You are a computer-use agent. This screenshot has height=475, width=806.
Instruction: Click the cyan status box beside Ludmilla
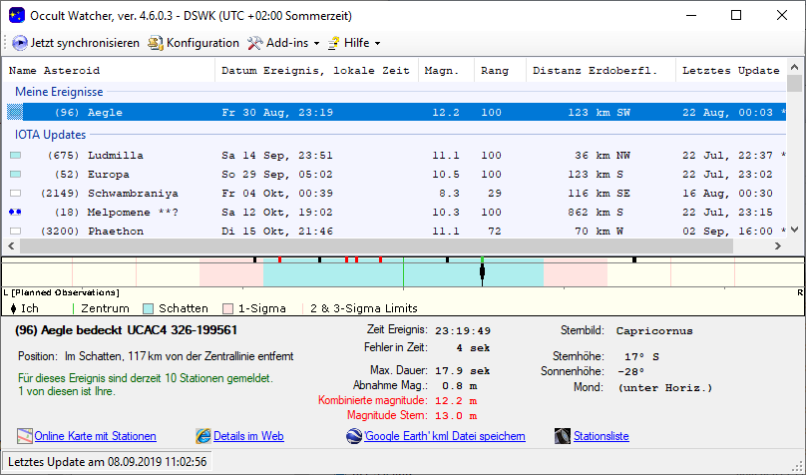15,156
